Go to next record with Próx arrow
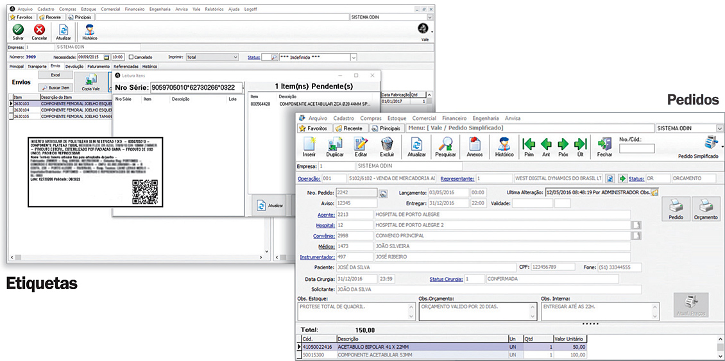 click(x=563, y=144)
